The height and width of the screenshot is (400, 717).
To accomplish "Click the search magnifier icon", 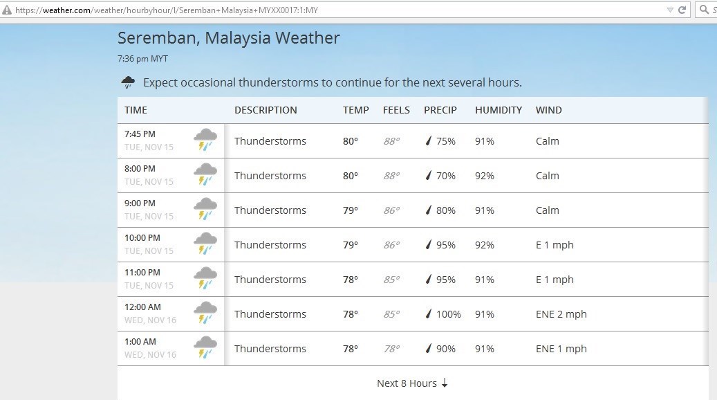I will pyautogui.click(x=704, y=10).
